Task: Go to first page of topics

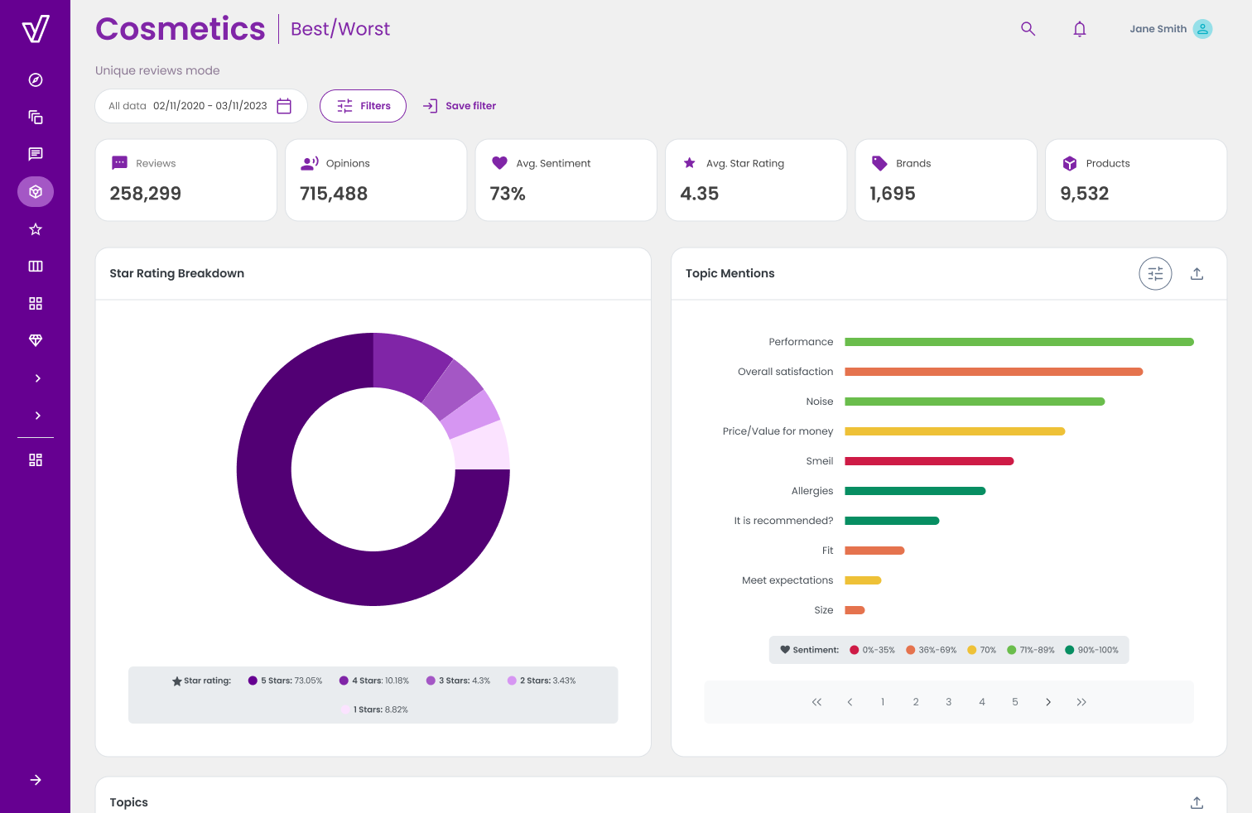Action: [x=816, y=702]
